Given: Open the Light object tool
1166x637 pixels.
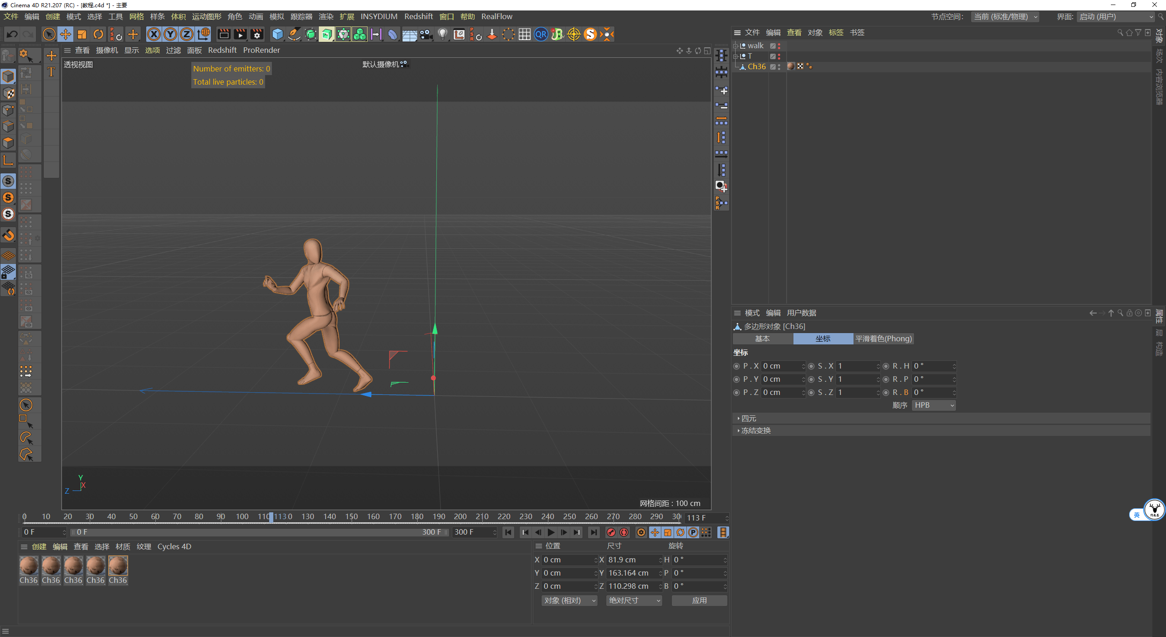Looking at the screenshot, I should coord(442,34).
